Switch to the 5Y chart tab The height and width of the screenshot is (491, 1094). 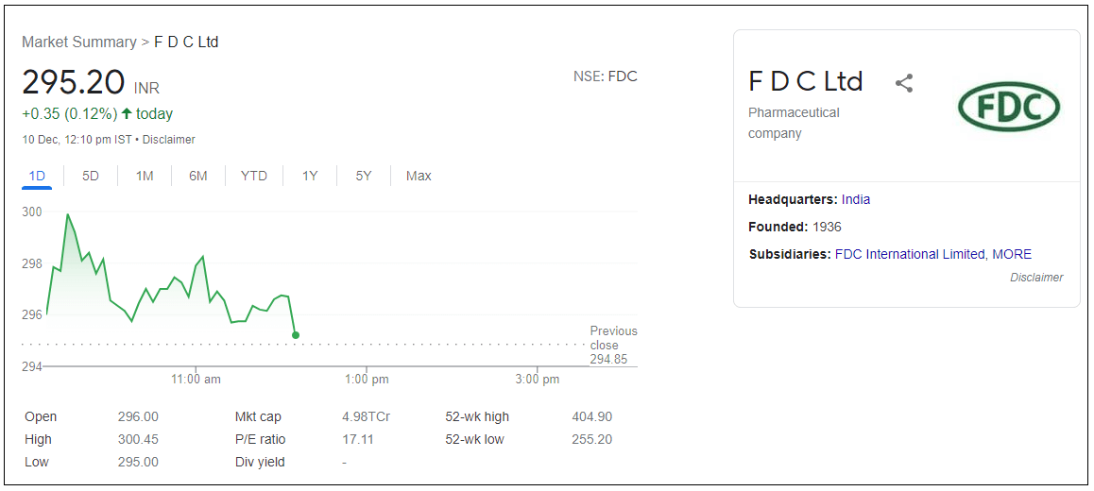[x=364, y=176]
